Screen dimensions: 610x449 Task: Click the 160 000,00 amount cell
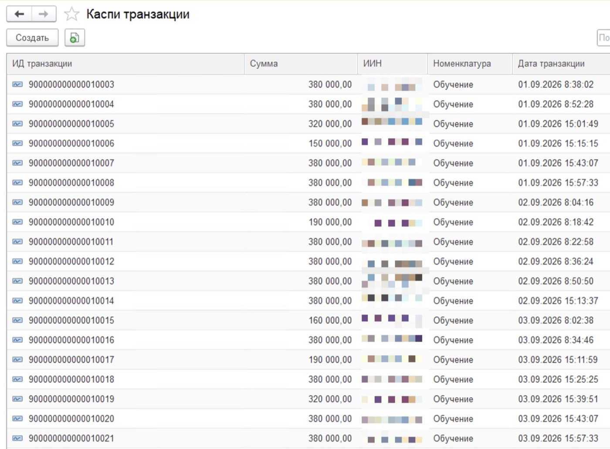[x=330, y=321]
